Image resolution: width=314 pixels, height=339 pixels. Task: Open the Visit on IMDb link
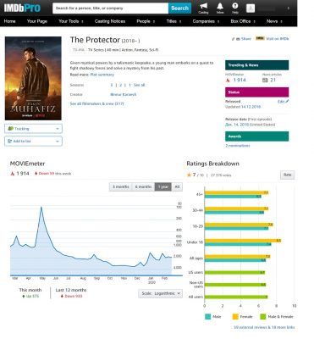click(x=278, y=39)
